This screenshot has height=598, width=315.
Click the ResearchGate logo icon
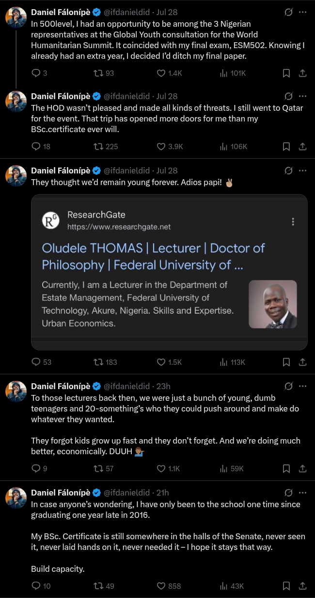[x=51, y=221]
